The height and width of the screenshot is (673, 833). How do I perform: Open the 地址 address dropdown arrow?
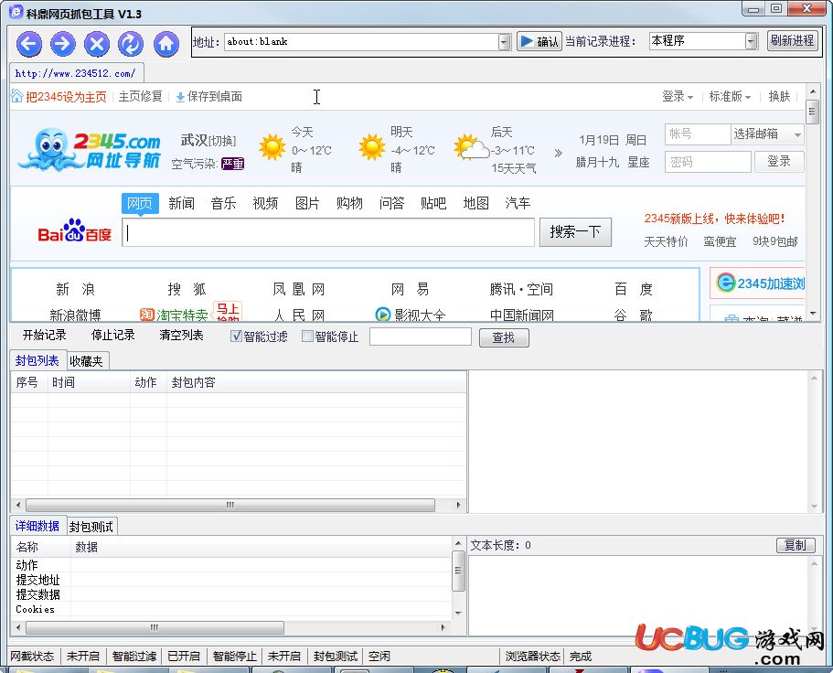click(504, 41)
